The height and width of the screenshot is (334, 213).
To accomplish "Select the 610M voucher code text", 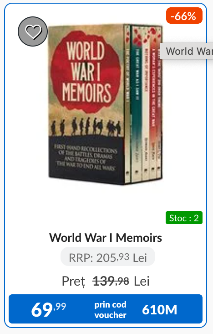I will pyautogui.click(x=159, y=309).
